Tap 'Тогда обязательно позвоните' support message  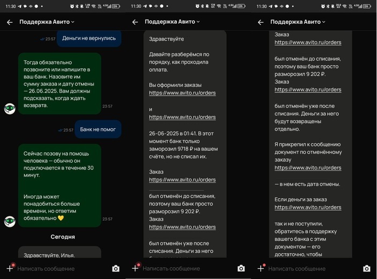(60, 83)
